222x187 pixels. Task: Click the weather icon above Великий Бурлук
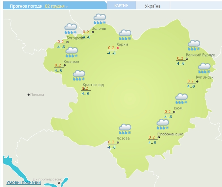click(x=194, y=46)
